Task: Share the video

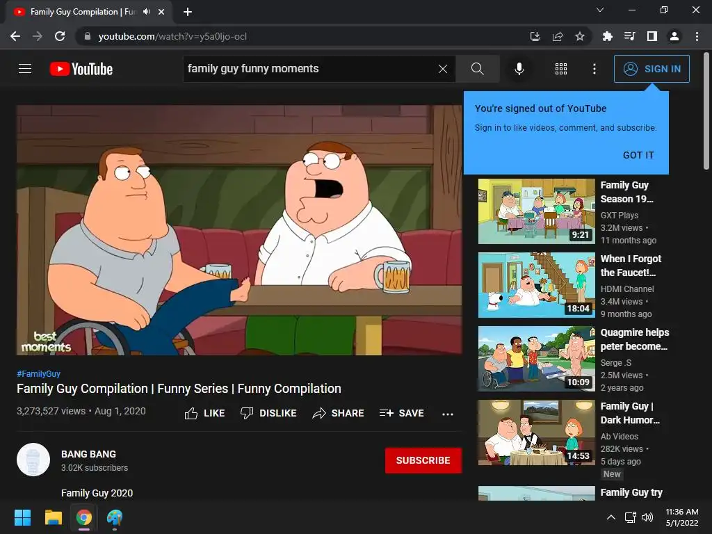Action: (339, 413)
